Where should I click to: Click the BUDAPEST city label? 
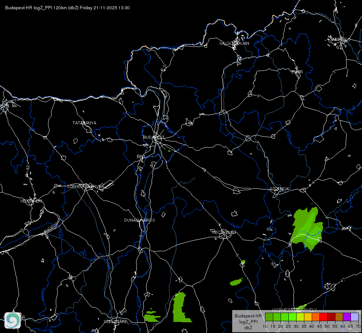coord(154,137)
